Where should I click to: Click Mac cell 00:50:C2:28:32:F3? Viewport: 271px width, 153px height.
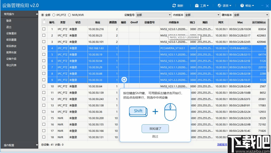tap(240, 99)
